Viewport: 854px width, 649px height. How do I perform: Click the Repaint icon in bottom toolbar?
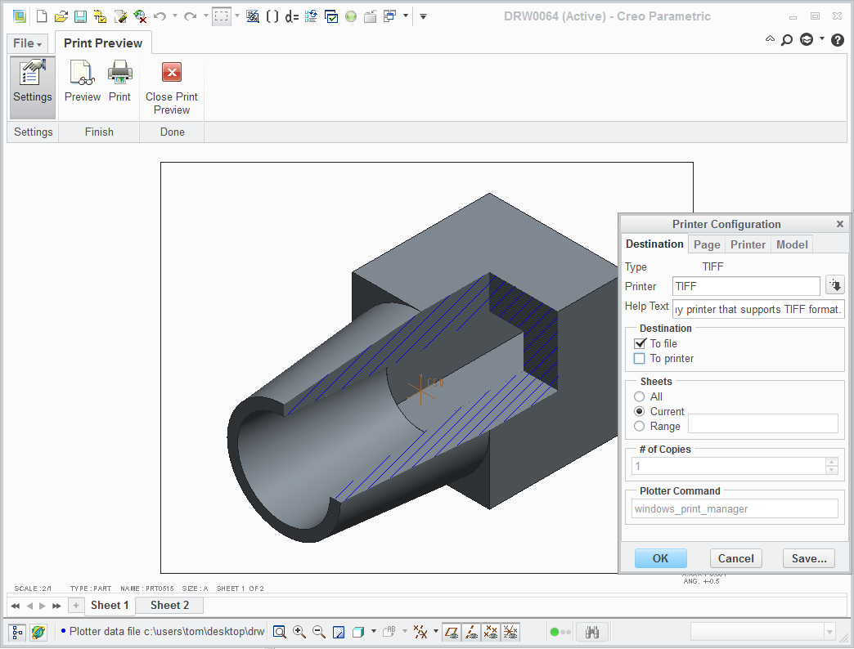(x=338, y=632)
